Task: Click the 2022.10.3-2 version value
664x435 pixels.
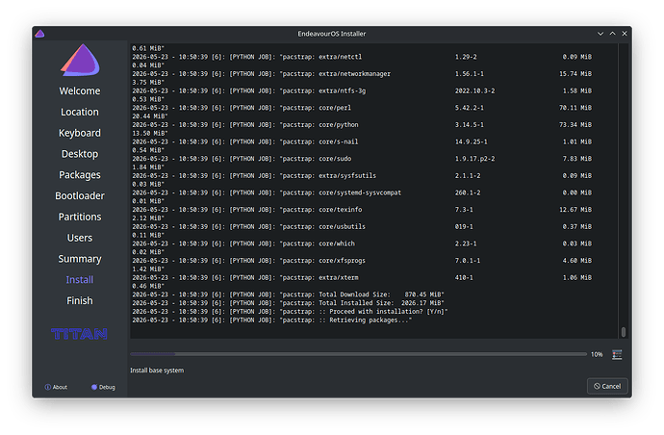Action: pos(474,90)
